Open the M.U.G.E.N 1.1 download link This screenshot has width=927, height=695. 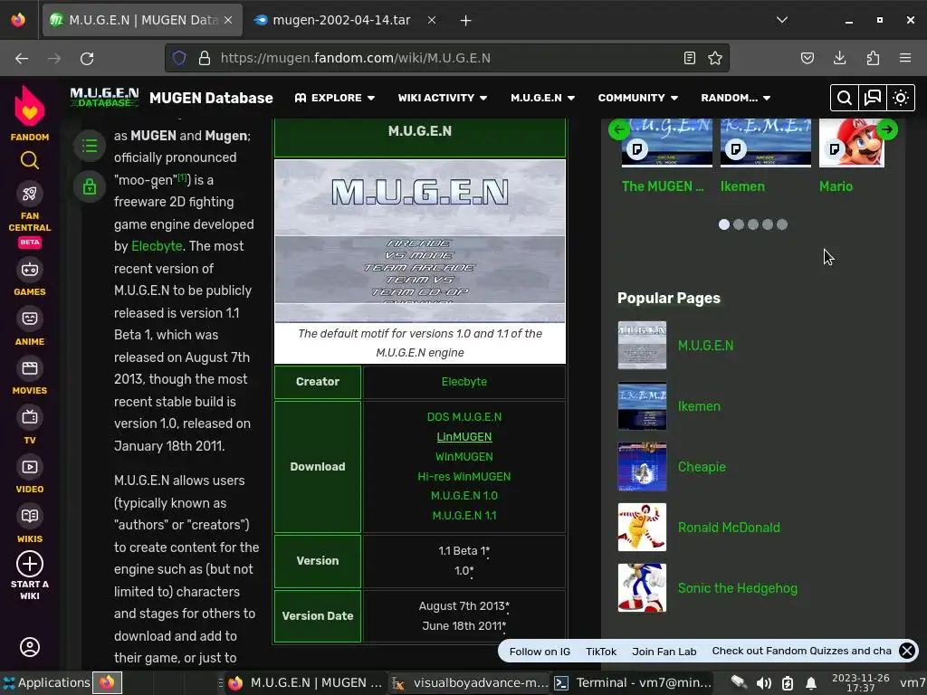(464, 515)
